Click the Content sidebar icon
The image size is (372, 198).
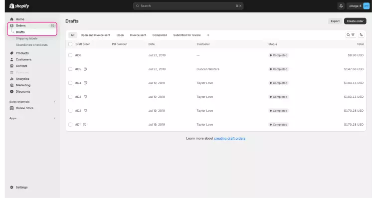pos(11,66)
